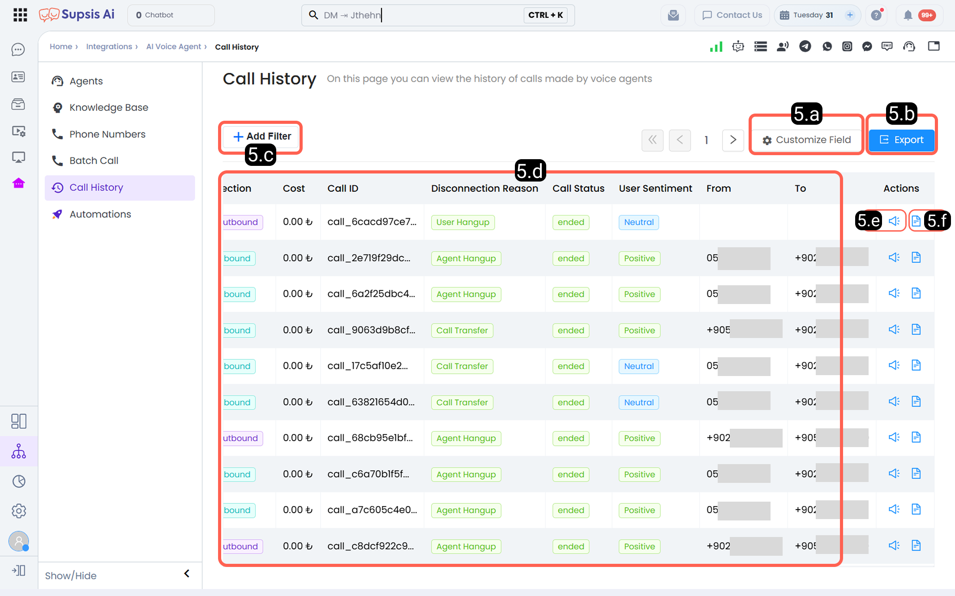This screenshot has height=596, width=955.
Task: Open the integrations tree icon in sidebar
Action: [x=18, y=451]
